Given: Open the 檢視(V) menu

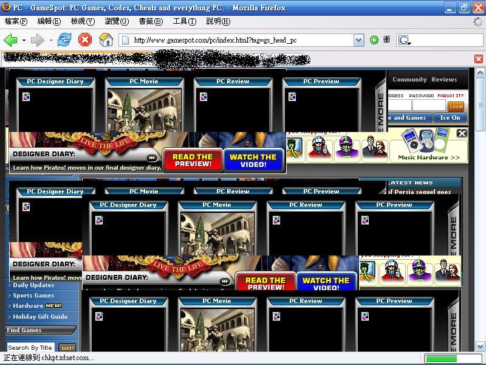Looking at the screenshot, I should 83,21.
